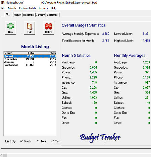Image resolution: width=151 pixels, height=157 pixels.
Task: Open the Month menu
Action: pyautogui.click(x=12, y=8)
